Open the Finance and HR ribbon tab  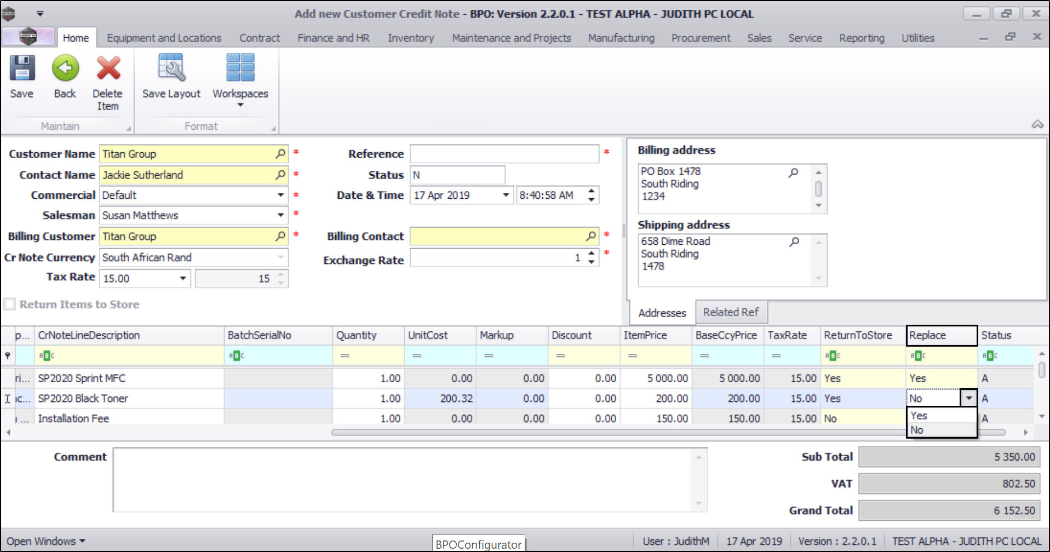(x=333, y=38)
